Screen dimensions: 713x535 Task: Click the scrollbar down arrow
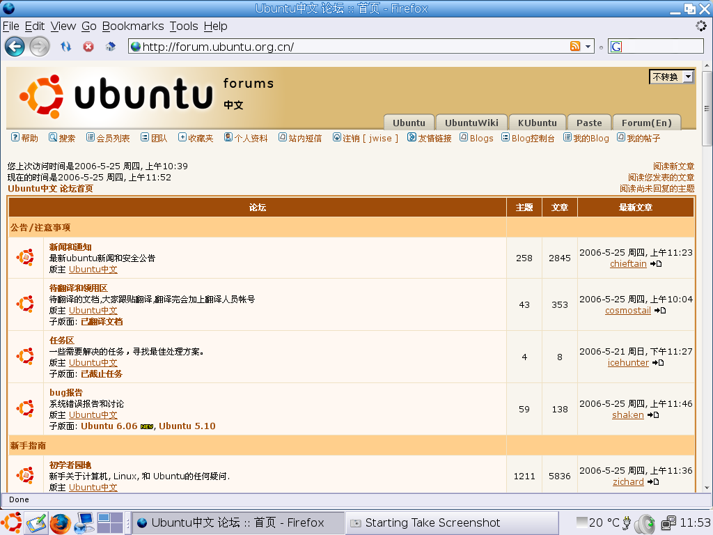(707, 488)
